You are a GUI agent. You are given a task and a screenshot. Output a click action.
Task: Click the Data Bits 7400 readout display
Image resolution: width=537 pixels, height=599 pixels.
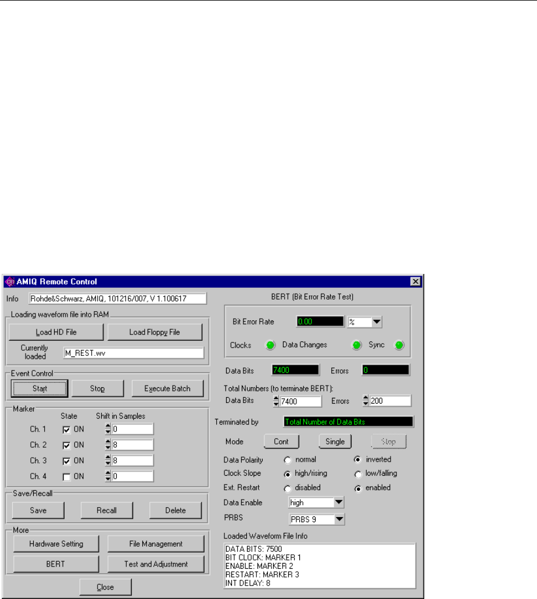pyautogui.click(x=295, y=370)
